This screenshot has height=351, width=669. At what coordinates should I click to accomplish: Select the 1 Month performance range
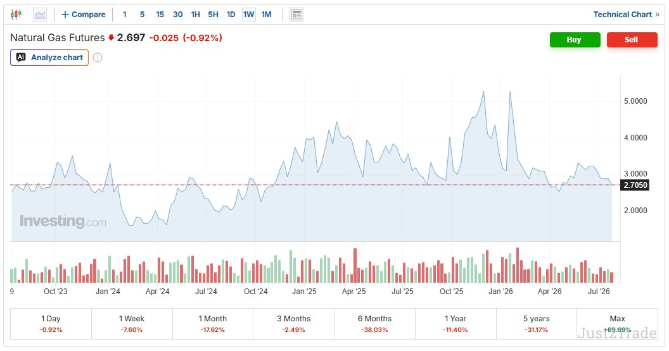[x=212, y=324]
